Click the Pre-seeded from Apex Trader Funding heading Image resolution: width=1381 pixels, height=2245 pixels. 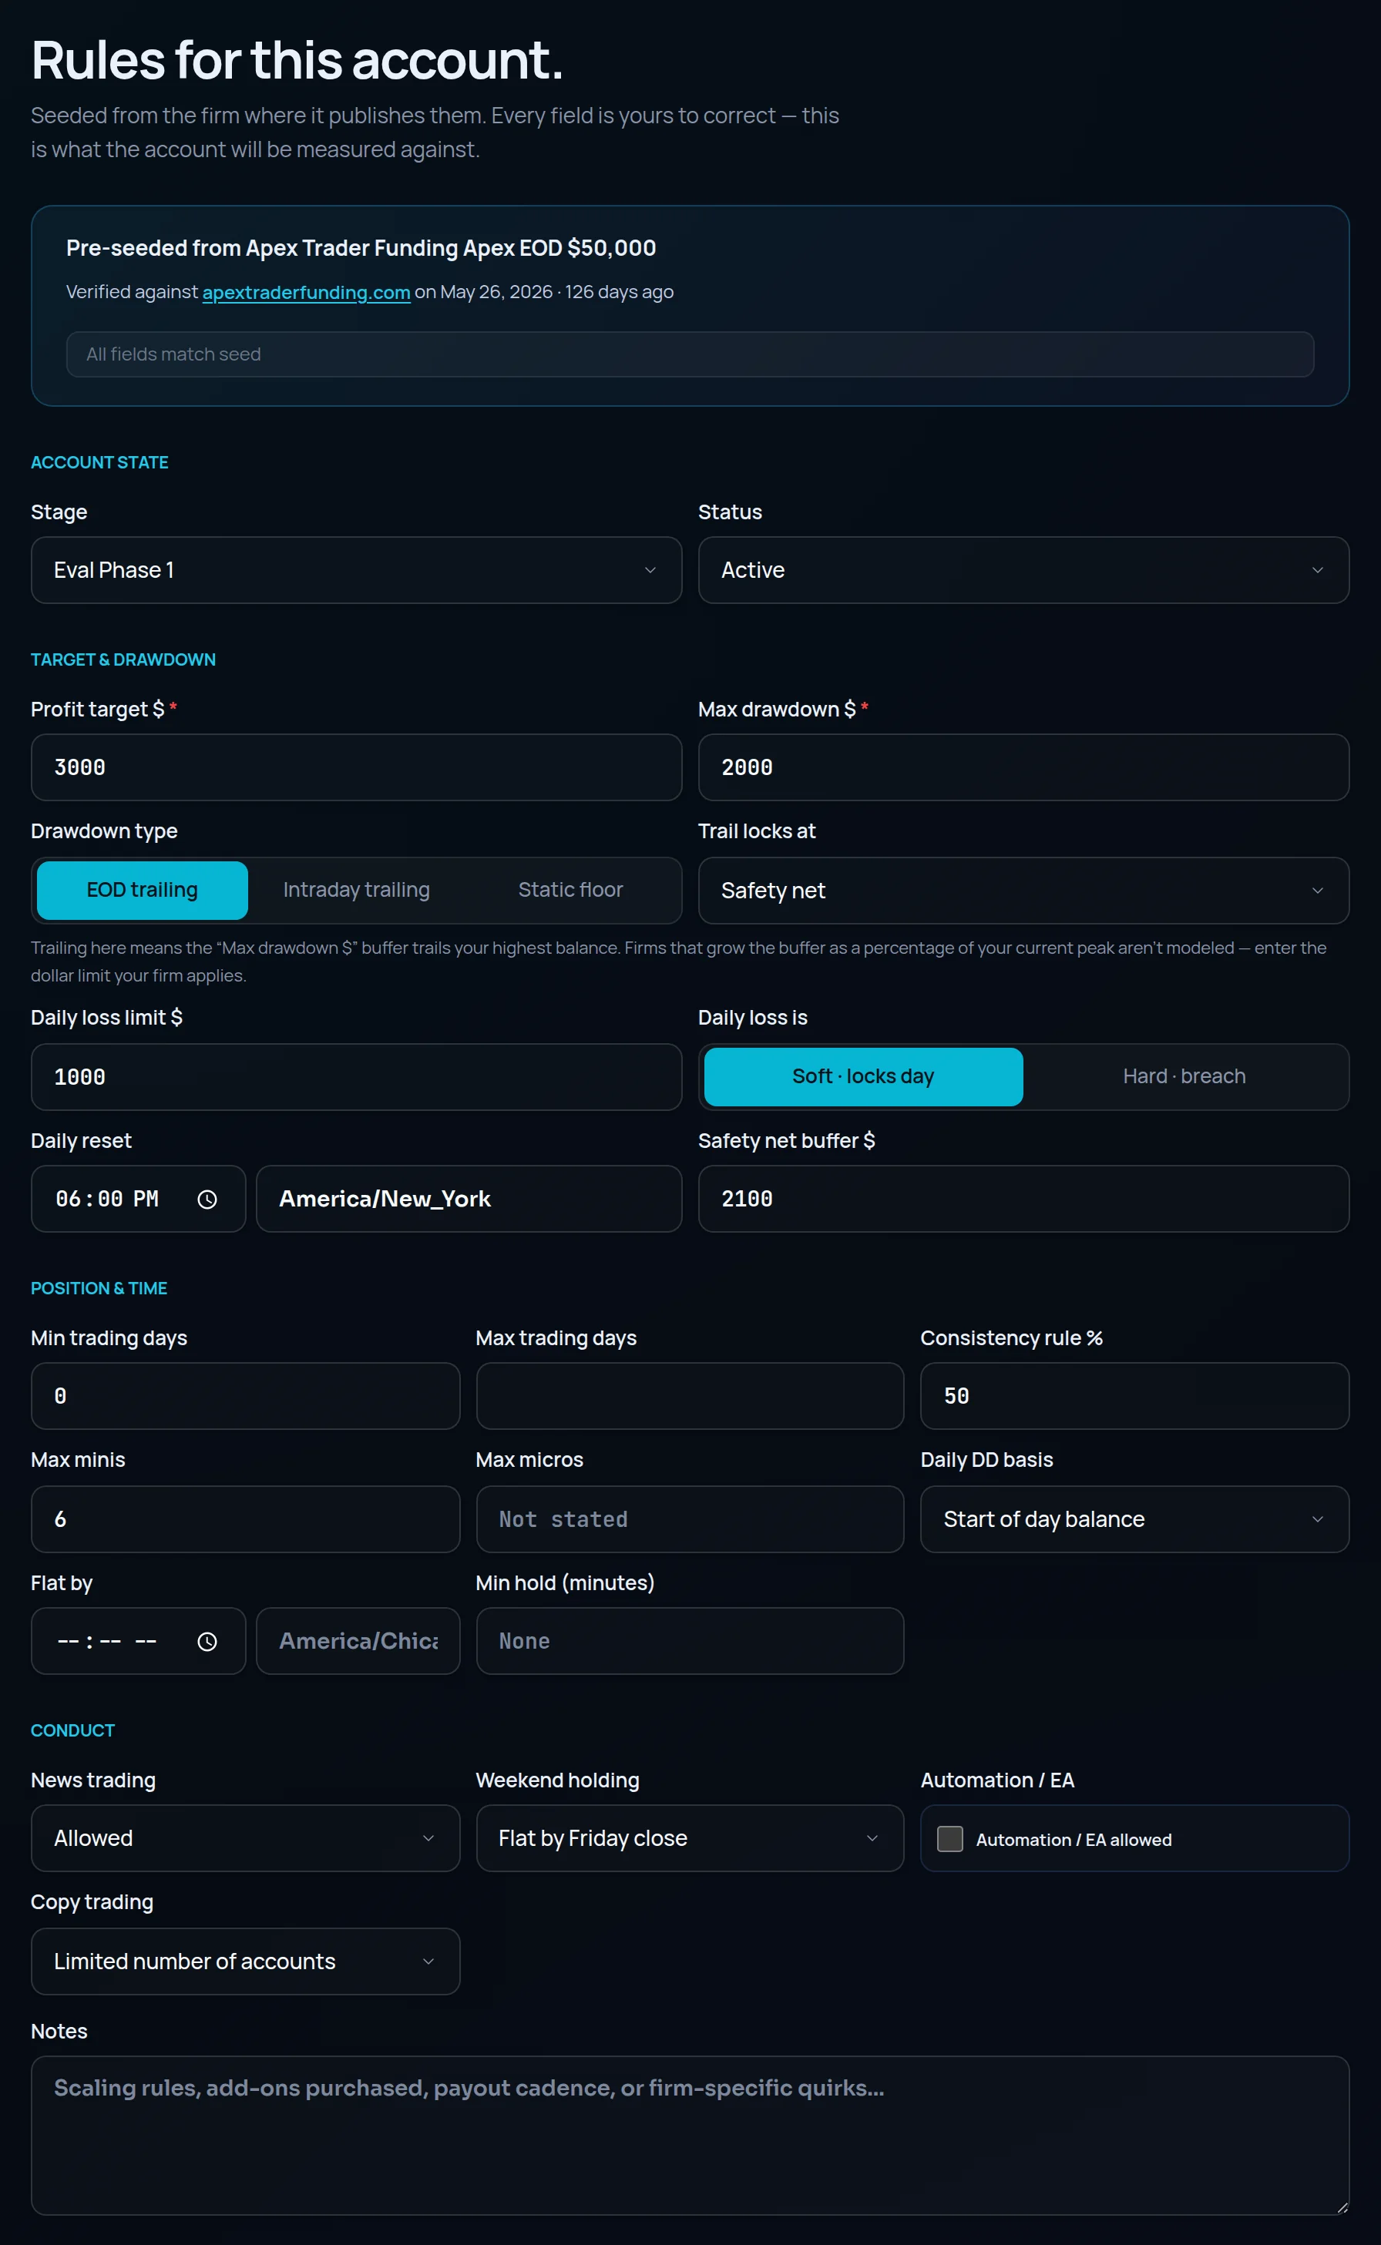(x=361, y=248)
